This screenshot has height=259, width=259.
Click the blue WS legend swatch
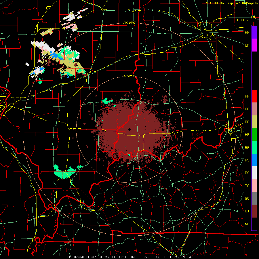tap(254, 160)
